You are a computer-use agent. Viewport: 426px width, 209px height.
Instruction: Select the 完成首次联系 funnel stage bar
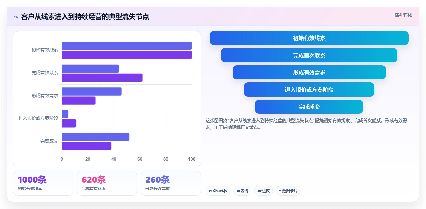click(x=309, y=55)
